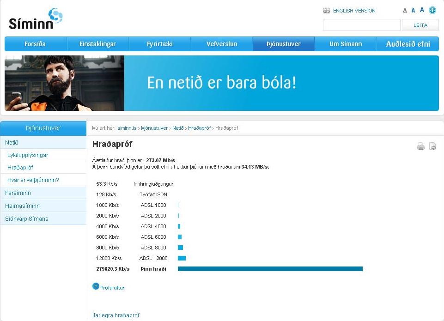This screenshot has width=444, height=321.
Task: Click the send page document icon
Action: 433,146
